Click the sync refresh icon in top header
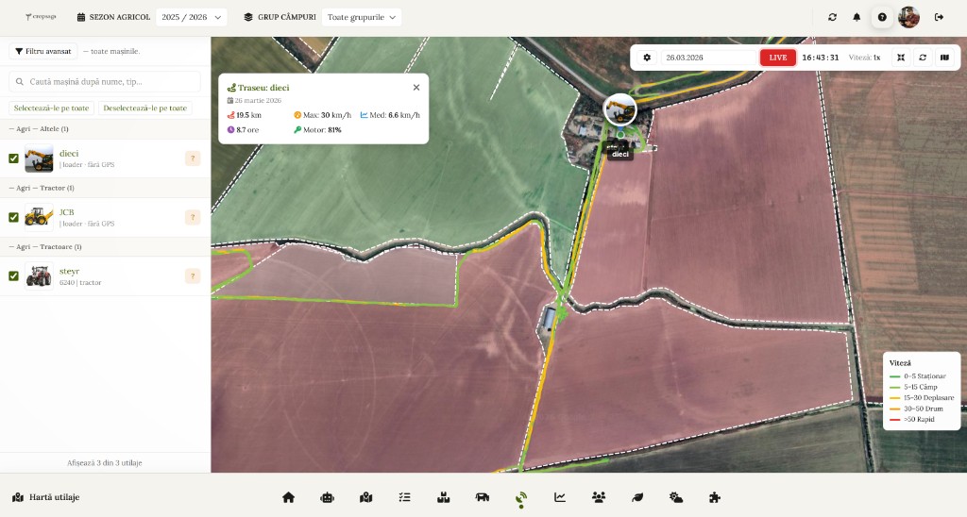Image resolution: width=967 pixels, height=517 pixels. point(833,17)
